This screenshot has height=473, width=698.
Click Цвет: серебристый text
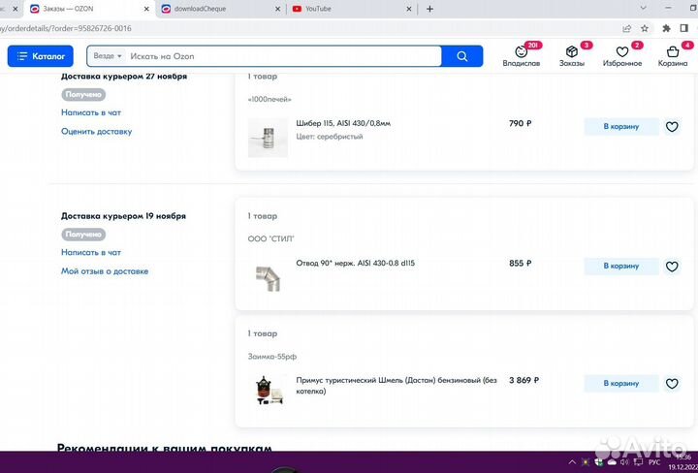(x=329, y=137)
